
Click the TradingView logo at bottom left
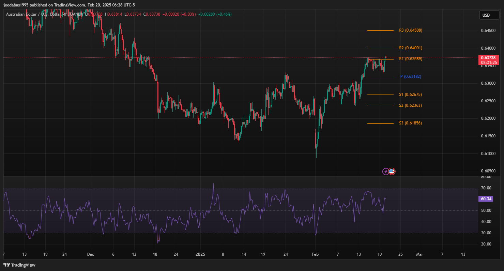point(19,265)
